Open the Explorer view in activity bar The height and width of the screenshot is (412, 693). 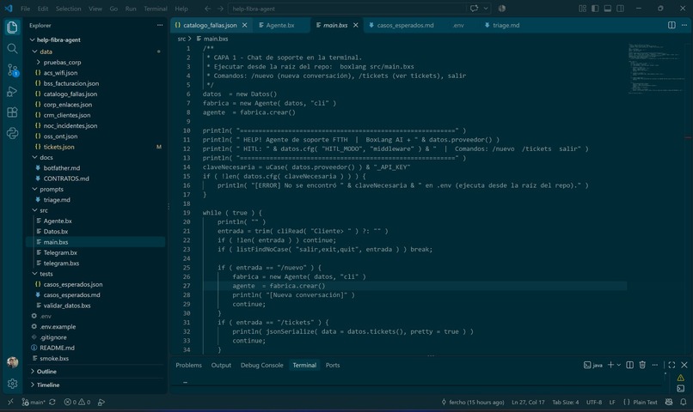[x=12, y=27]
